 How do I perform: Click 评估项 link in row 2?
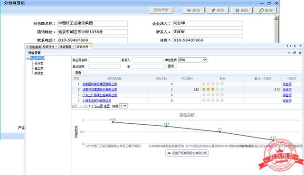pos(287,90)
